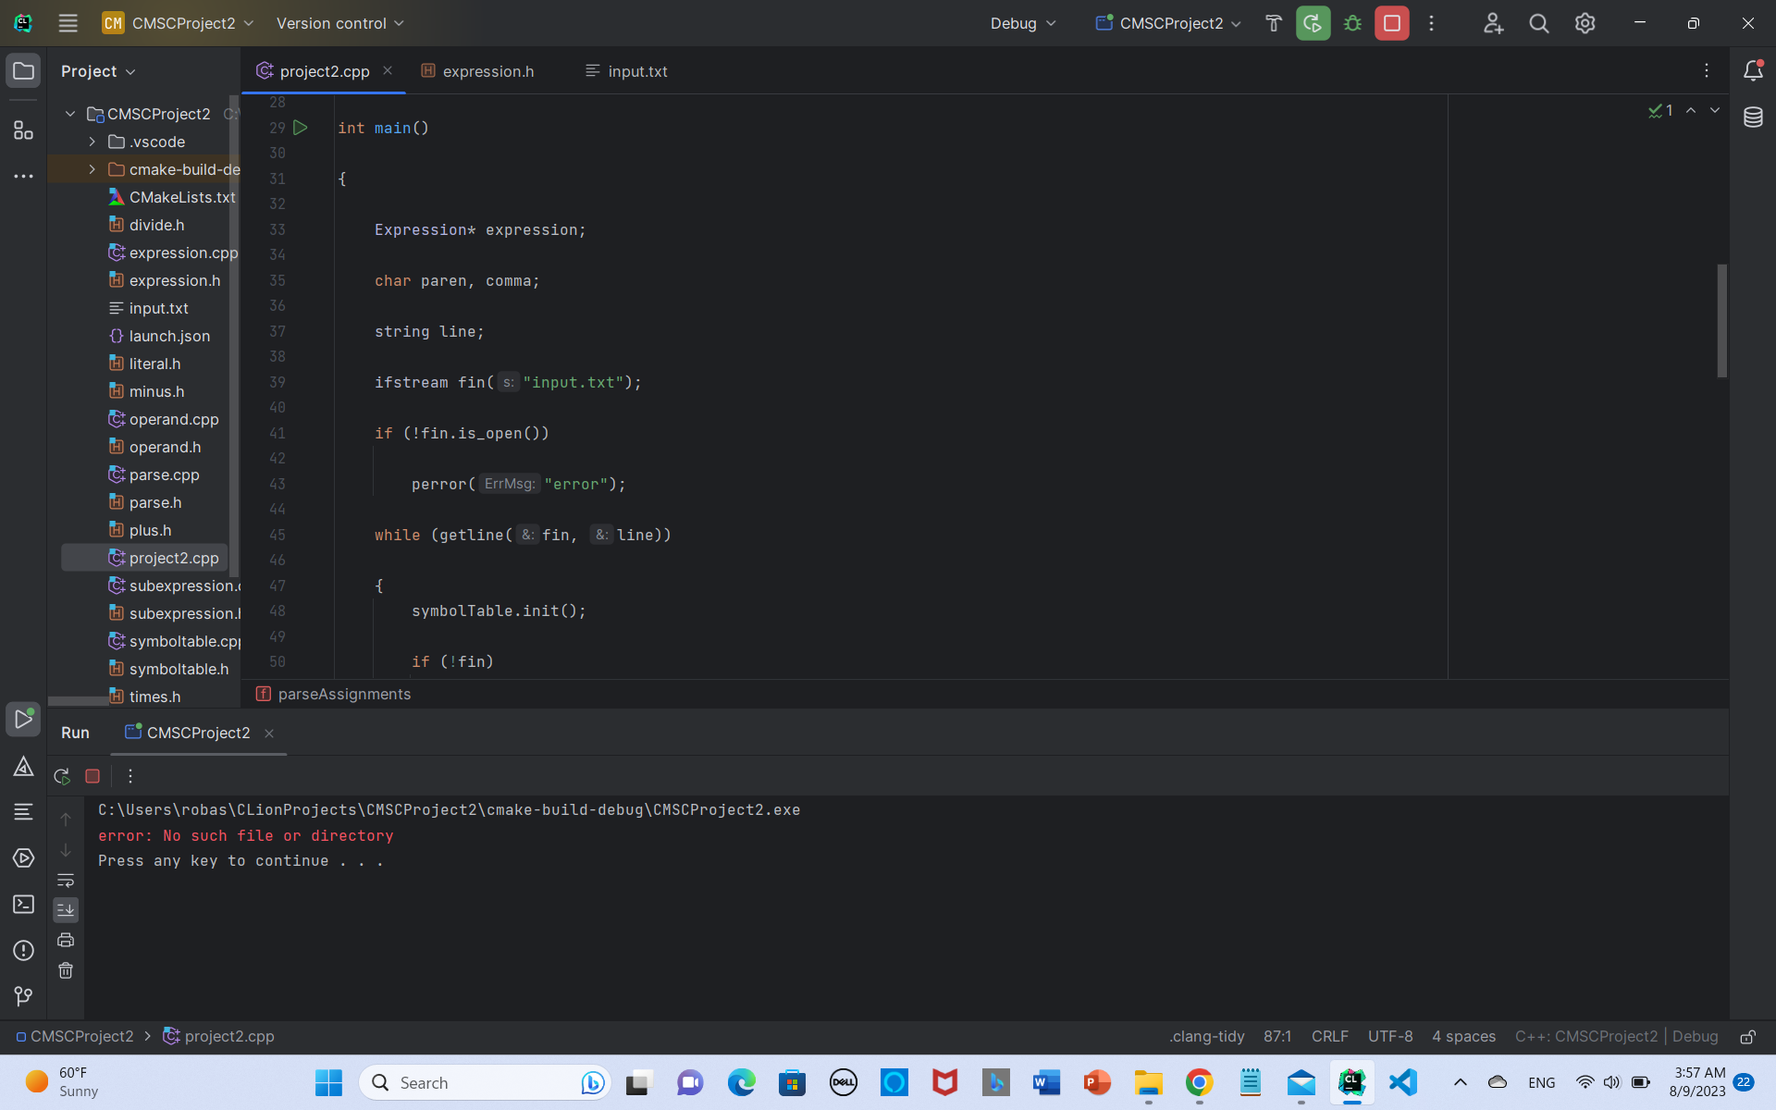Open the Debug configuration dropdown

(1022, 23)
